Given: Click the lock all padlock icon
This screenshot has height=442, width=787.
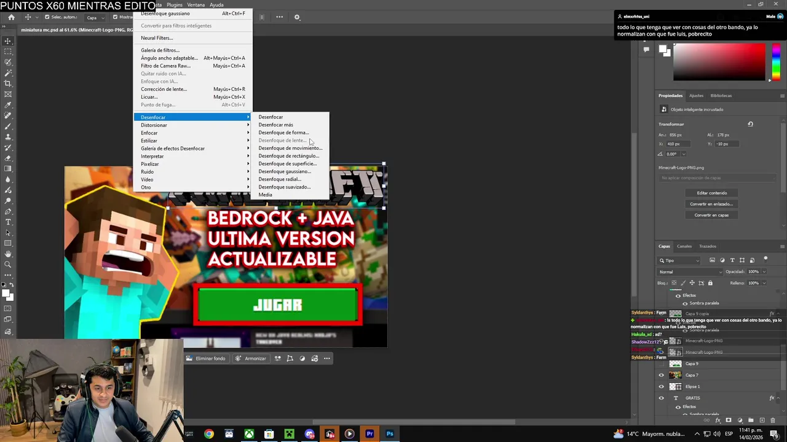Looking at the screenshot, I should [710, 283].
